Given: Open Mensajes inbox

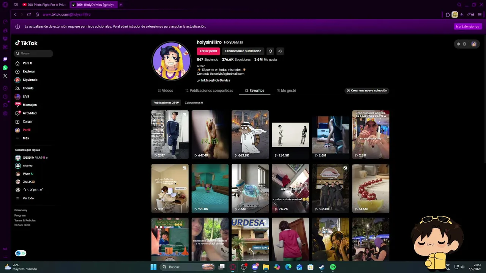Looking at the screenshot, I should click(30, 105).
